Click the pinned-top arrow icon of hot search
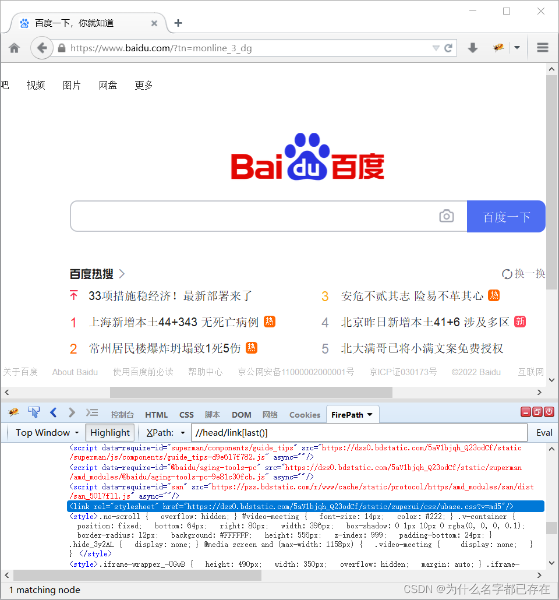Image resolution: width=559 pixels, height=600 pixels. [x=74, y=295]
